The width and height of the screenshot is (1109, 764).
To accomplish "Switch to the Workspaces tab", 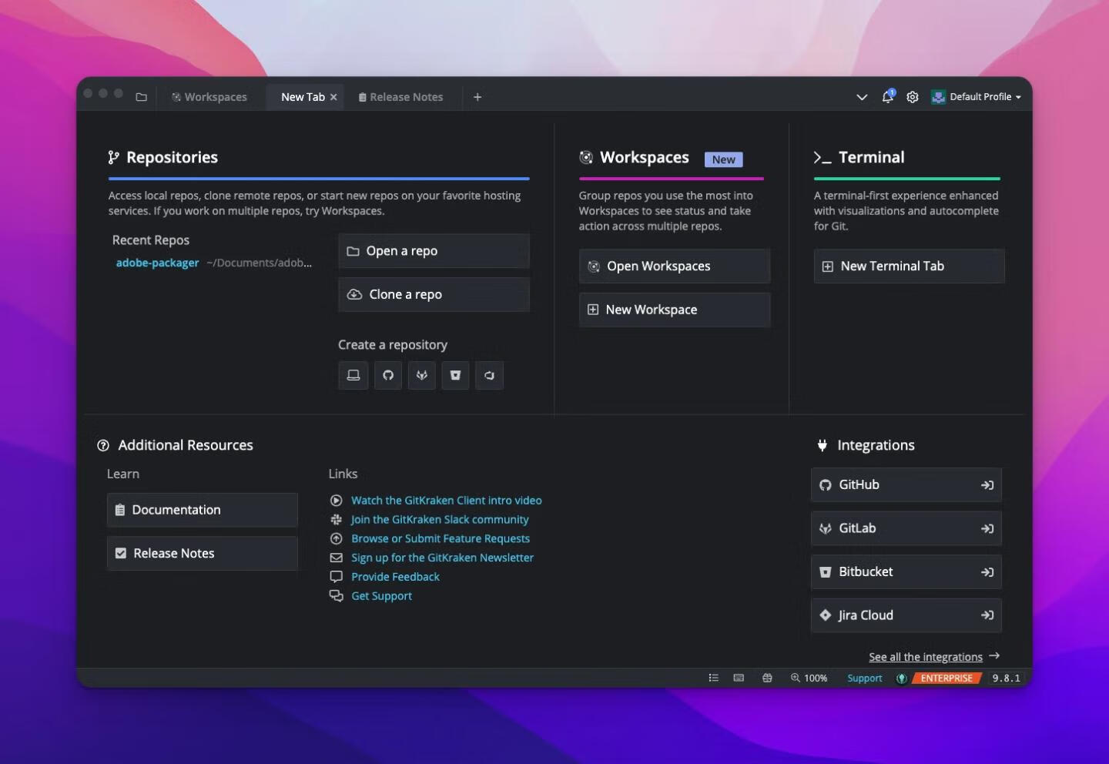I will (x=209, y=97).
